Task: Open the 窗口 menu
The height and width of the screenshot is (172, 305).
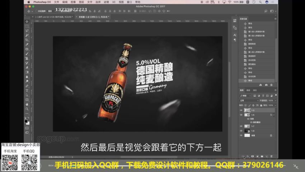Action: [x=129, y=2]
